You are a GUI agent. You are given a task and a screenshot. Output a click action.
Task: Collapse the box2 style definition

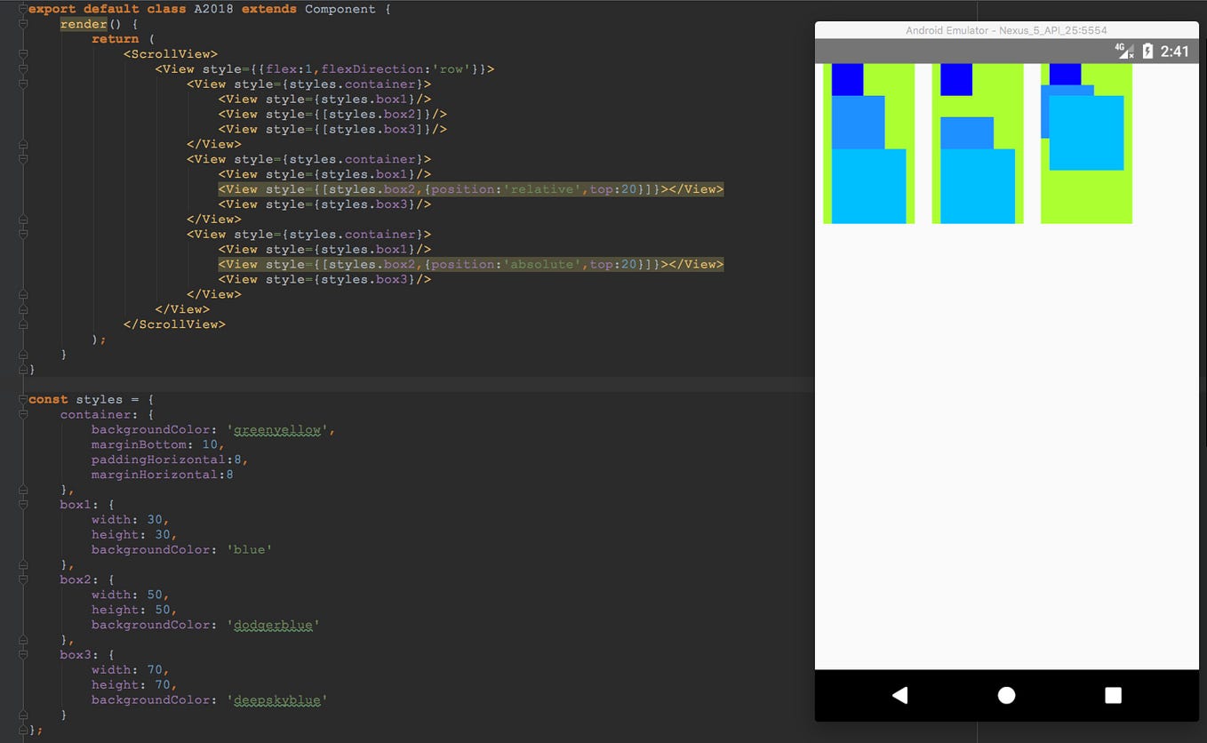(22, 579)
